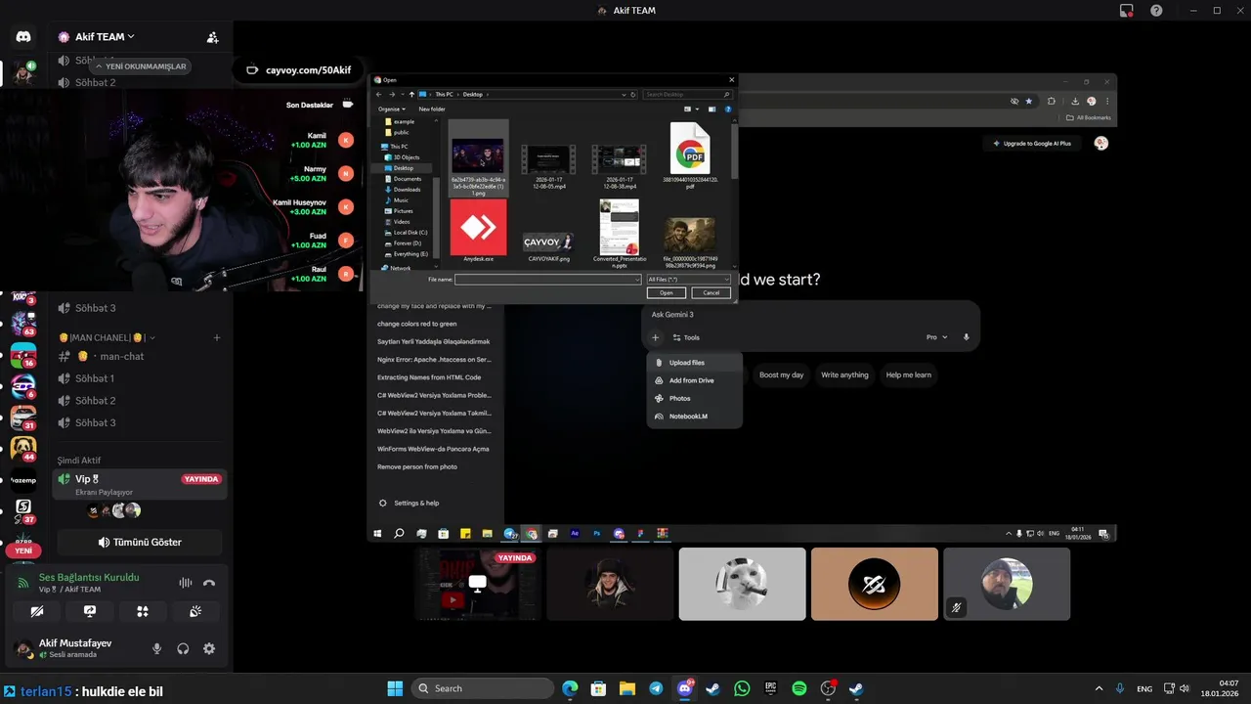Viewport: 1251px width, 704px height.
Task: Open server icon with 63 badge
Action: coord(23,324)
